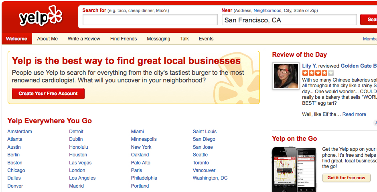Click Create Your Free Account button
The image size is (377, 192).
tap(48, 94)
